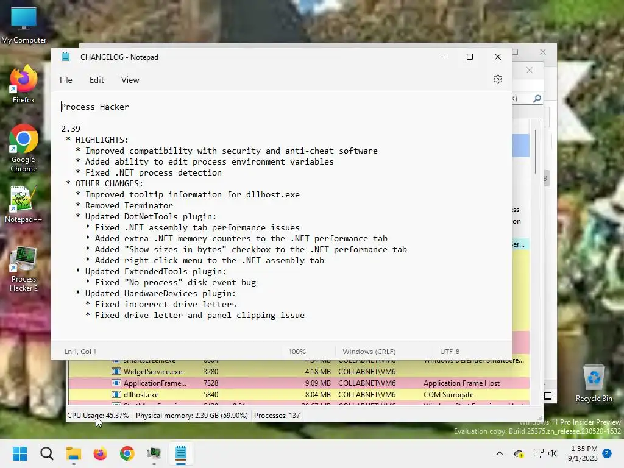Open Process Hacker 2 desktop shortcut
Screen dimensions: 624x468
24,269
